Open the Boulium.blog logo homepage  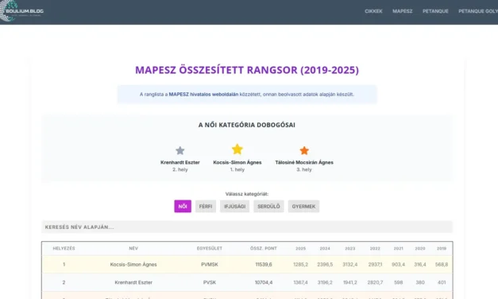click(x=21, y=11)
